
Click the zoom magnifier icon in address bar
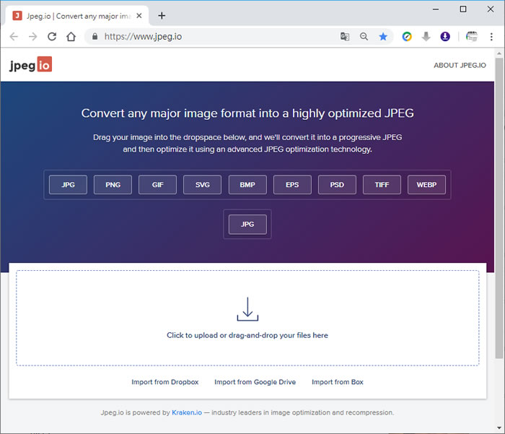pyautogui.click(x=364, y=37)
